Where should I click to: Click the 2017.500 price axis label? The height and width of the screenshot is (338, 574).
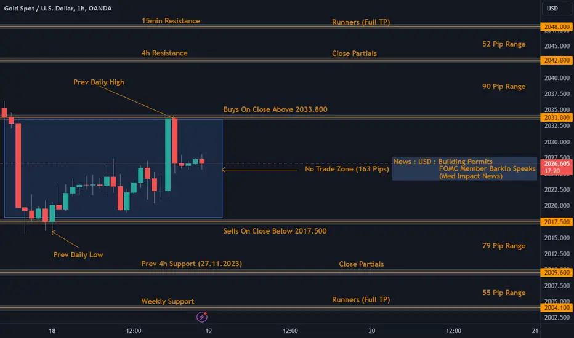(557, 222)
